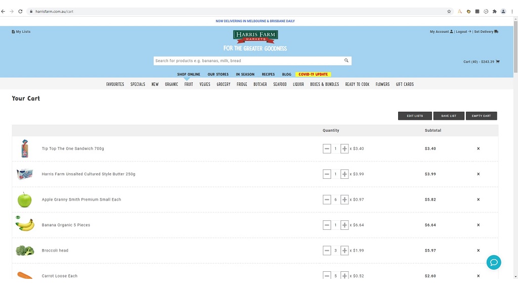Click the search magnifier icon
This screenshot has height=291, width=518.
pos(347,61)
